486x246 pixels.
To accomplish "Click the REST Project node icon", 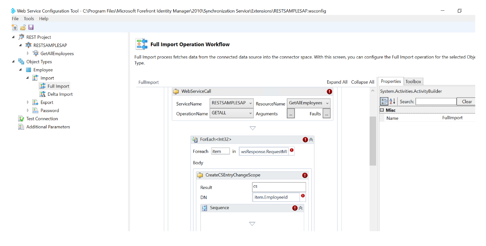I will [x=22, y=37].
